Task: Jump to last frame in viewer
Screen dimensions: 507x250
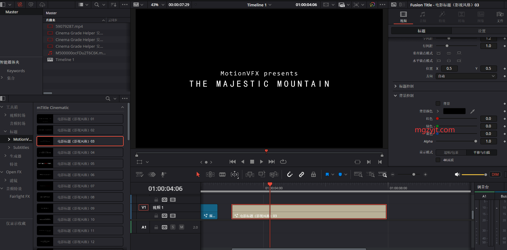Action: pyautogui.click(x=272, y=162)
